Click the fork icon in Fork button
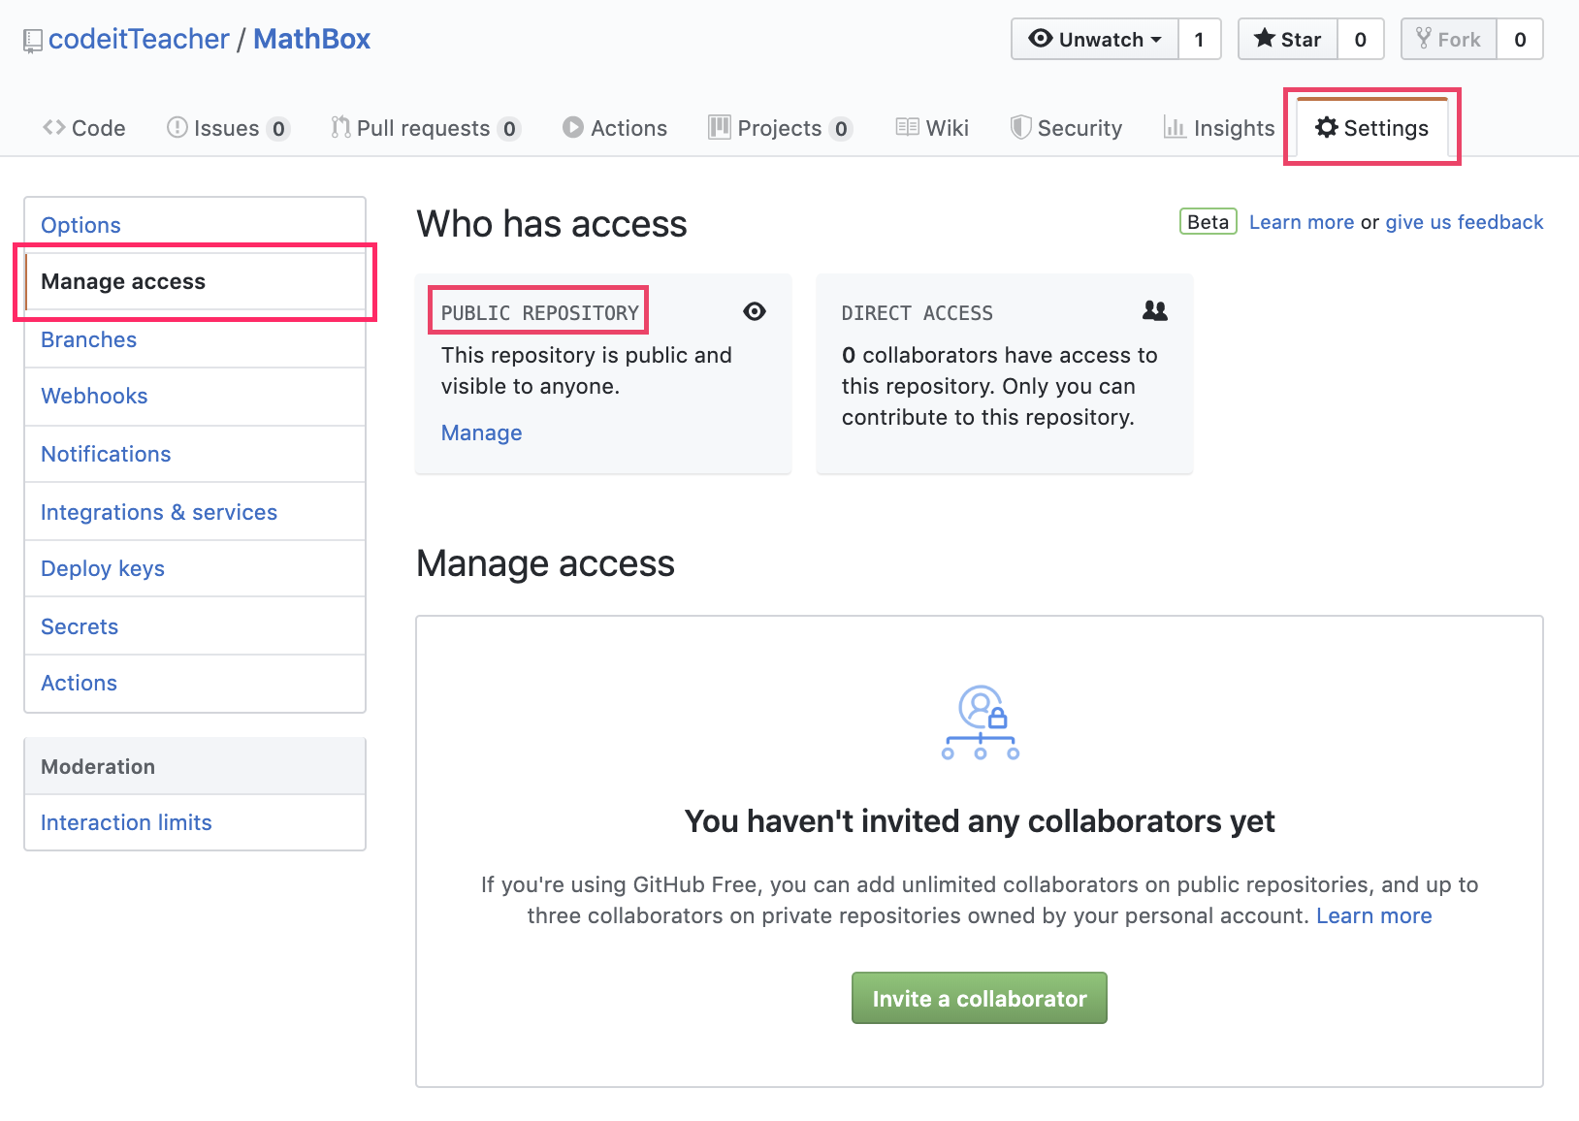The image size is (1579, 1121). pyautogui.click(x=1424, y=38)
